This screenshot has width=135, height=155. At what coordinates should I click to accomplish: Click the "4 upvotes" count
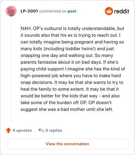click(x=22, y=130)
